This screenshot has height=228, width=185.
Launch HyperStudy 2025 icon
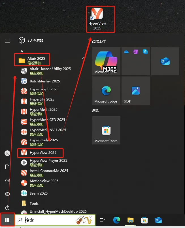[x=24, y=142]
